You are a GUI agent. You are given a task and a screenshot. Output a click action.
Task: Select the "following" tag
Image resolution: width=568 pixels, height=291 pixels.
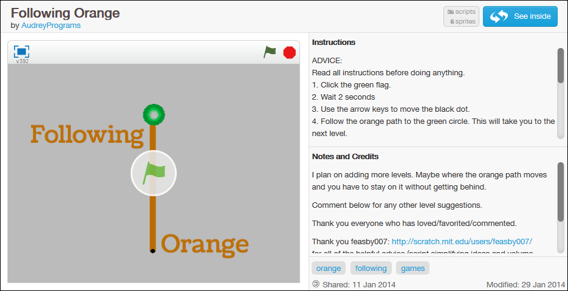pyautogui.click(x=371, y=268)
